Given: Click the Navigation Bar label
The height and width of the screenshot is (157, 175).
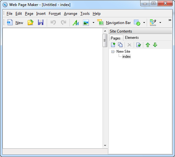Looking at the screenshot, I should (118, 23).
